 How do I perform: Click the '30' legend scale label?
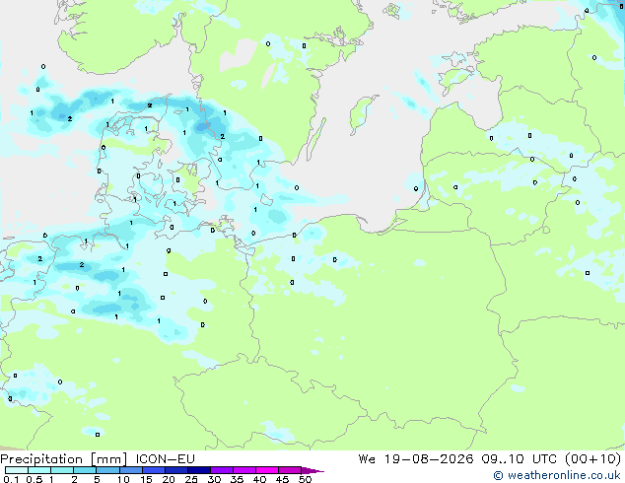(215, 479)
